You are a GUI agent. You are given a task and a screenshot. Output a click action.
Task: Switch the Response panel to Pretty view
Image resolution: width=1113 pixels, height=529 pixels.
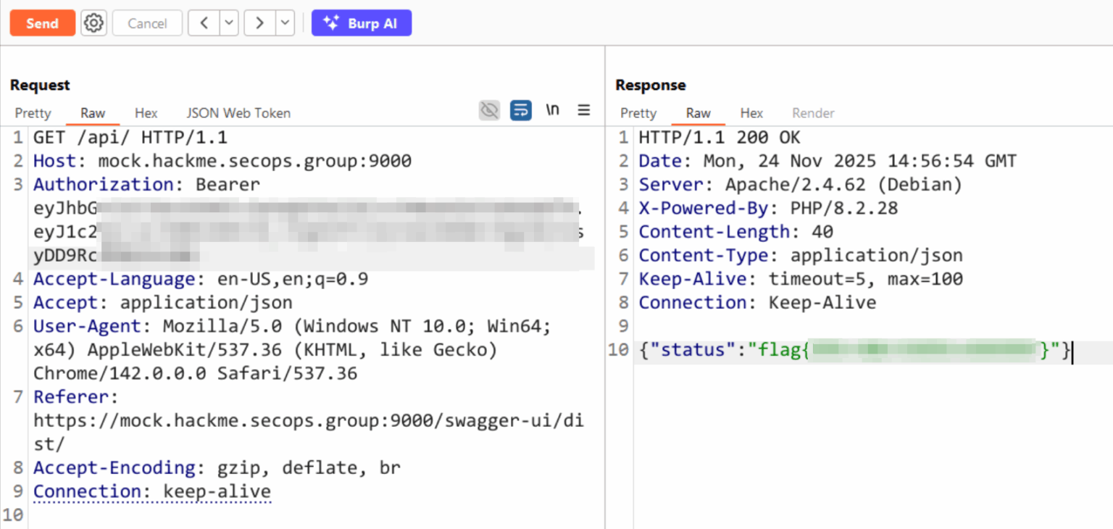tap(638, 112)
